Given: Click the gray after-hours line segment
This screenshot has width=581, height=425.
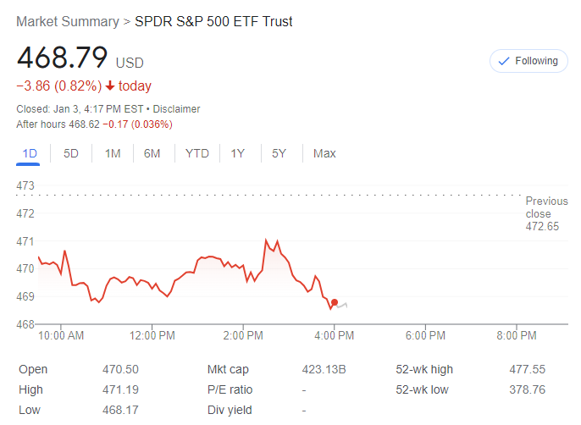Looking at the screenshot, I should 342,305.
